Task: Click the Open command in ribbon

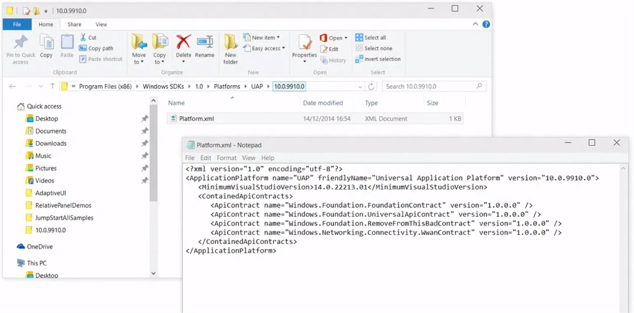Action: [334, 38]
